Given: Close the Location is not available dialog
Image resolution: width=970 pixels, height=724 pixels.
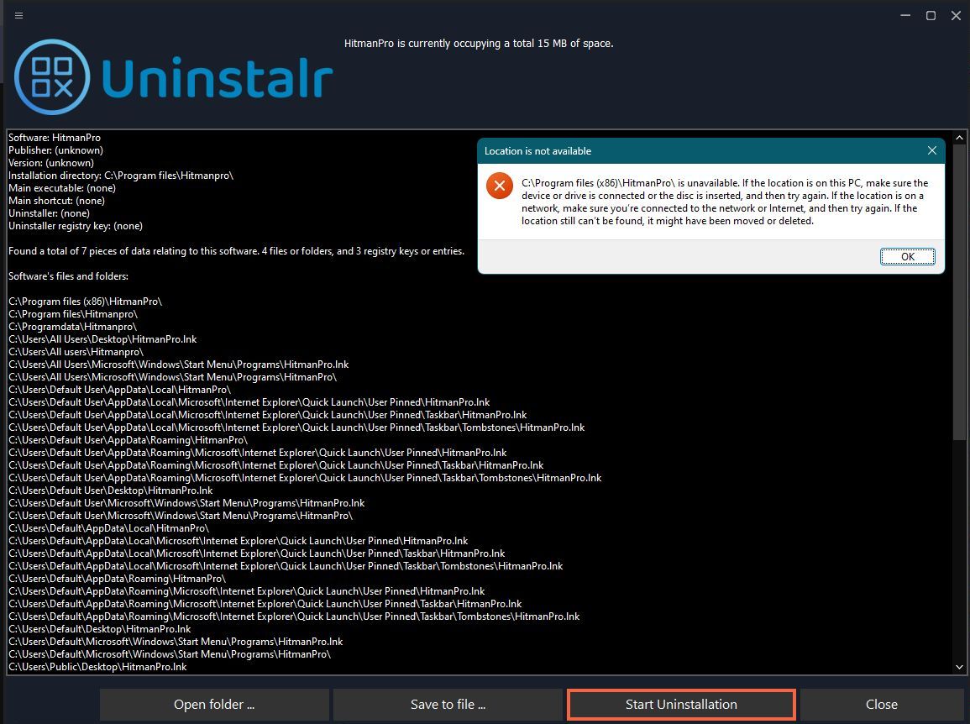Looking at the screenshot, I should point(931,150).
